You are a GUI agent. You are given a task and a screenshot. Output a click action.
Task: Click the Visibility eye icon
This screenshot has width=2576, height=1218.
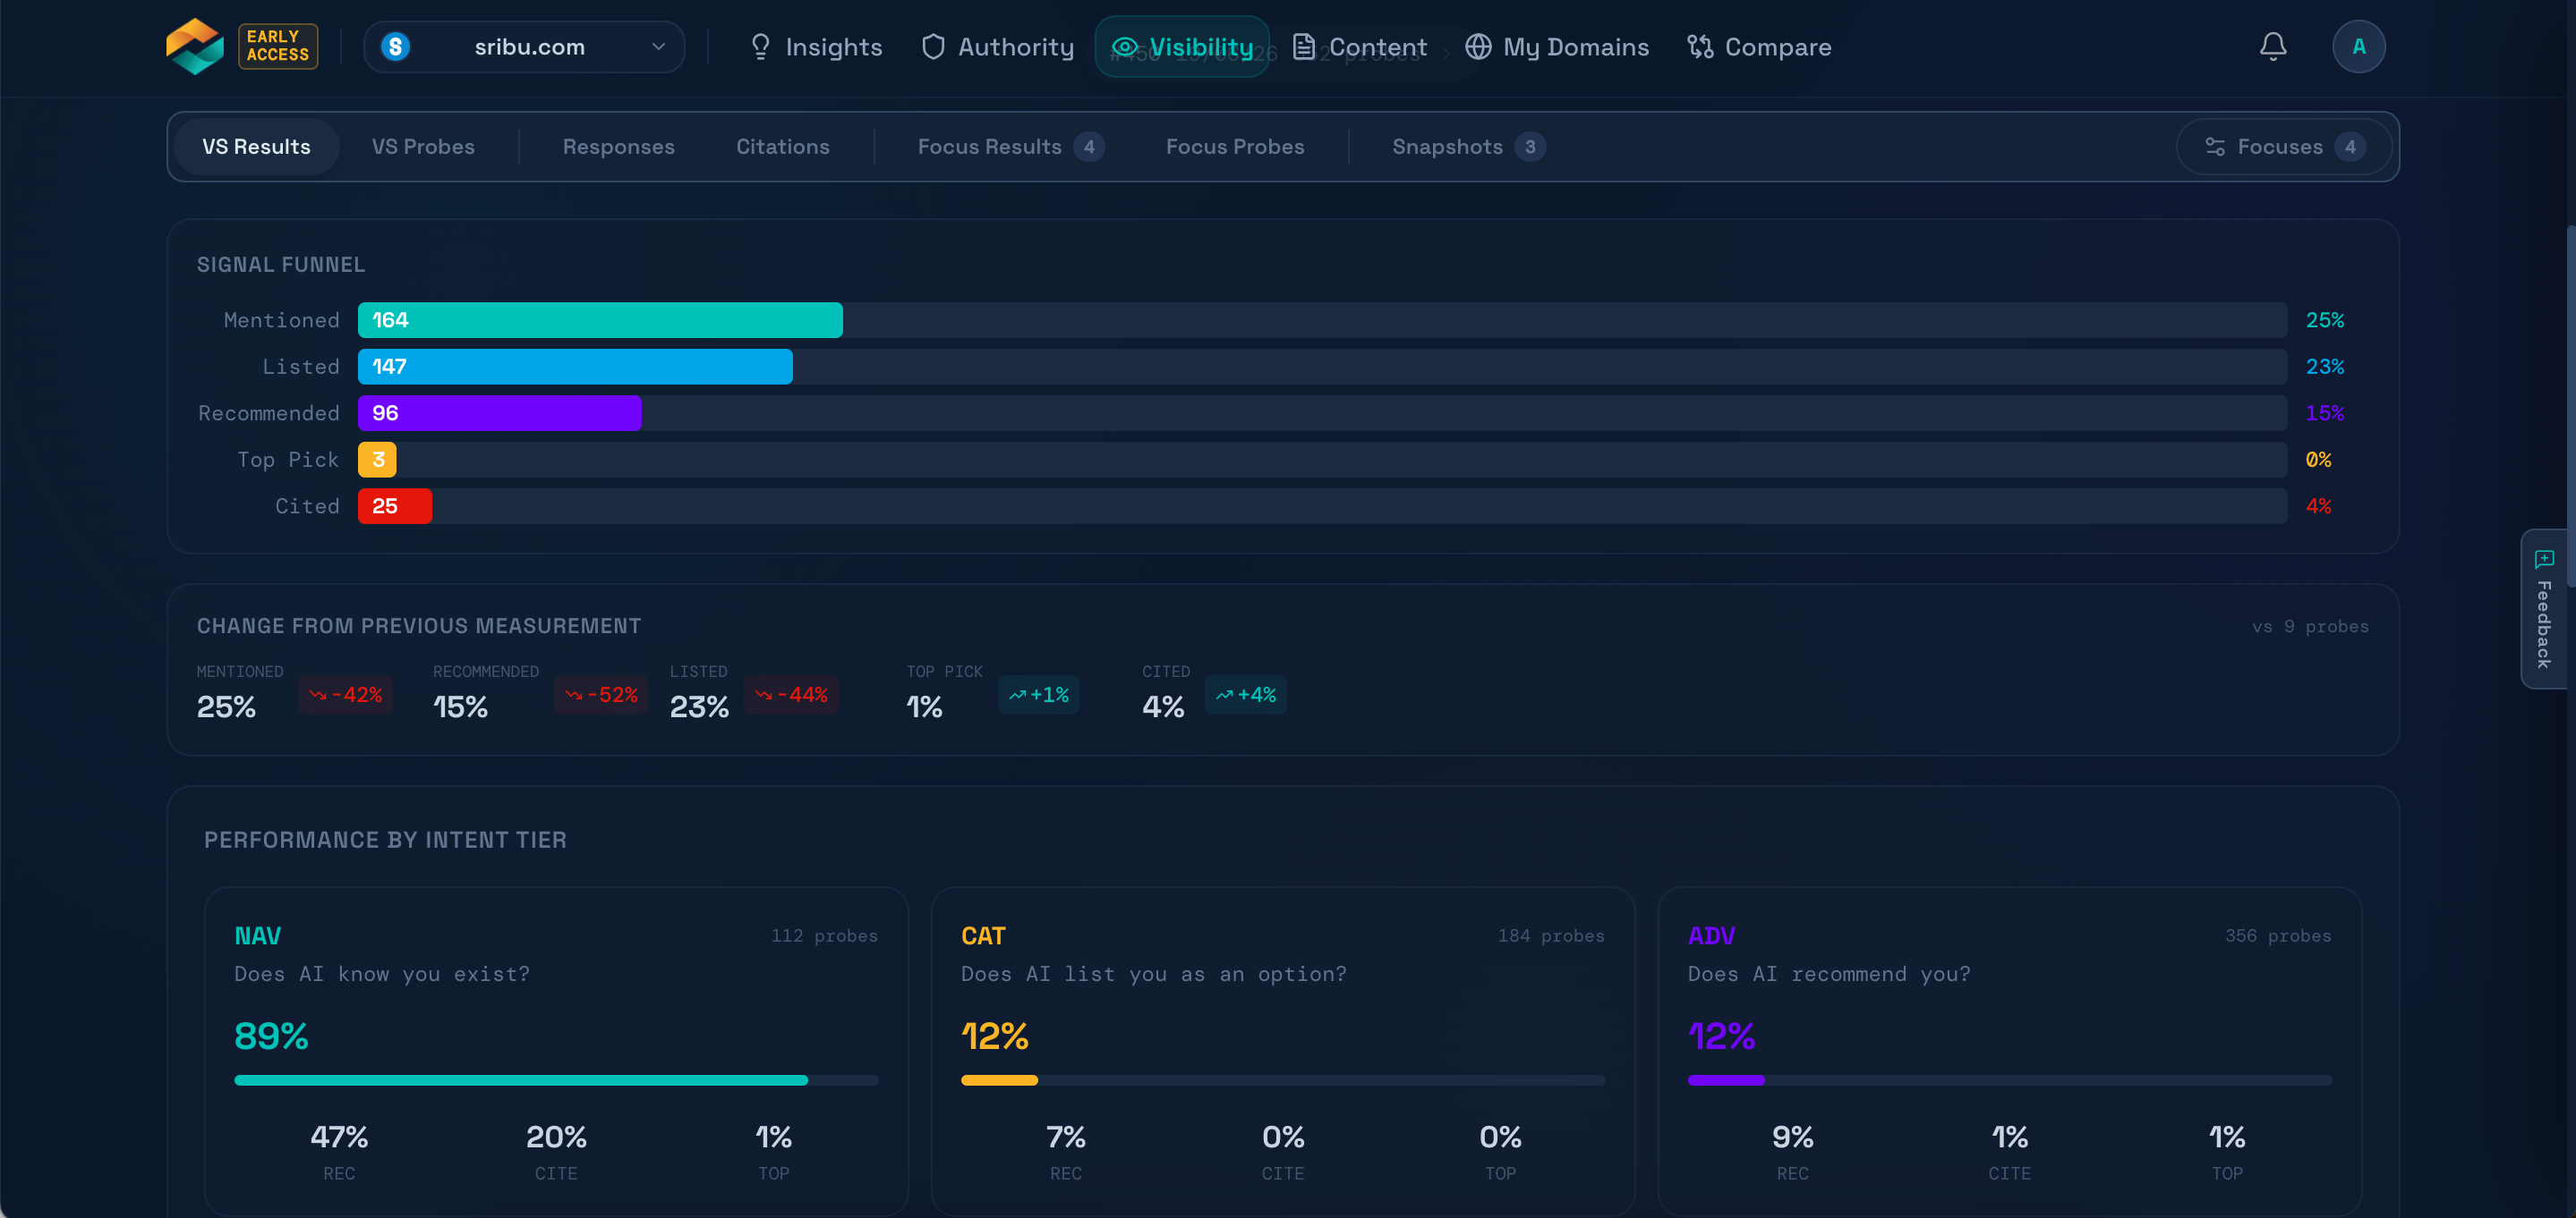point(1125,47)
